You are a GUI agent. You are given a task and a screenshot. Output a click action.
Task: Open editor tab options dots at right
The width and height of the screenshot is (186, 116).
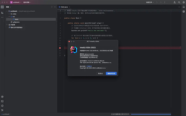(179, 7)
